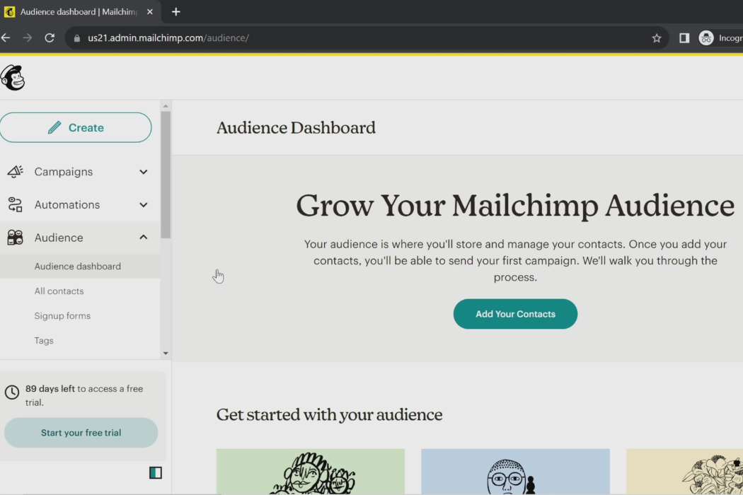
Task: Click the Audience sidebar section label
Action: point(59,238)
